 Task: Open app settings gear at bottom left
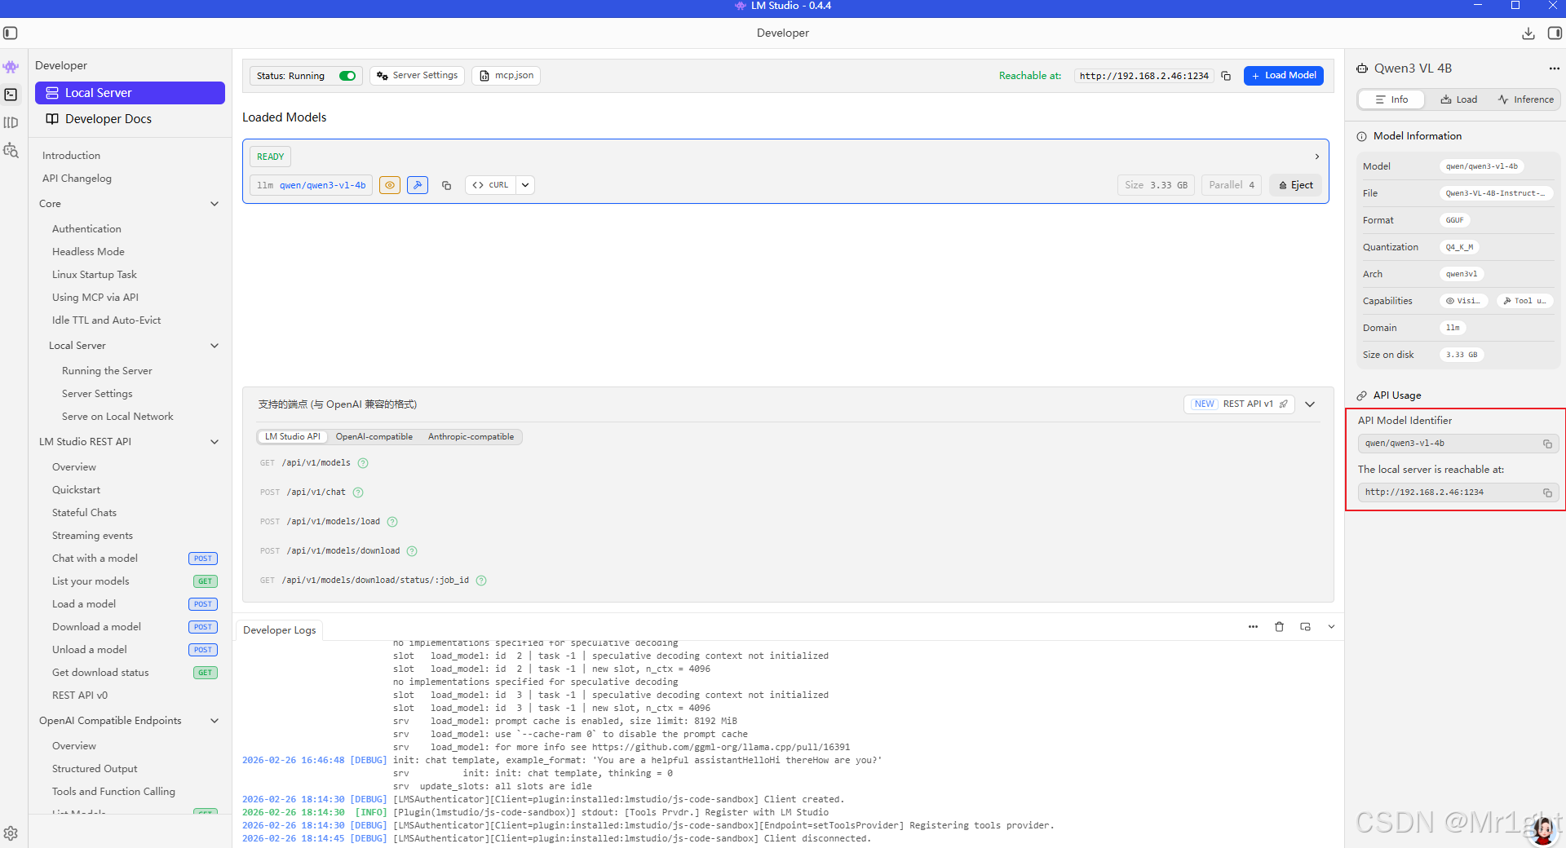[11, 833]
